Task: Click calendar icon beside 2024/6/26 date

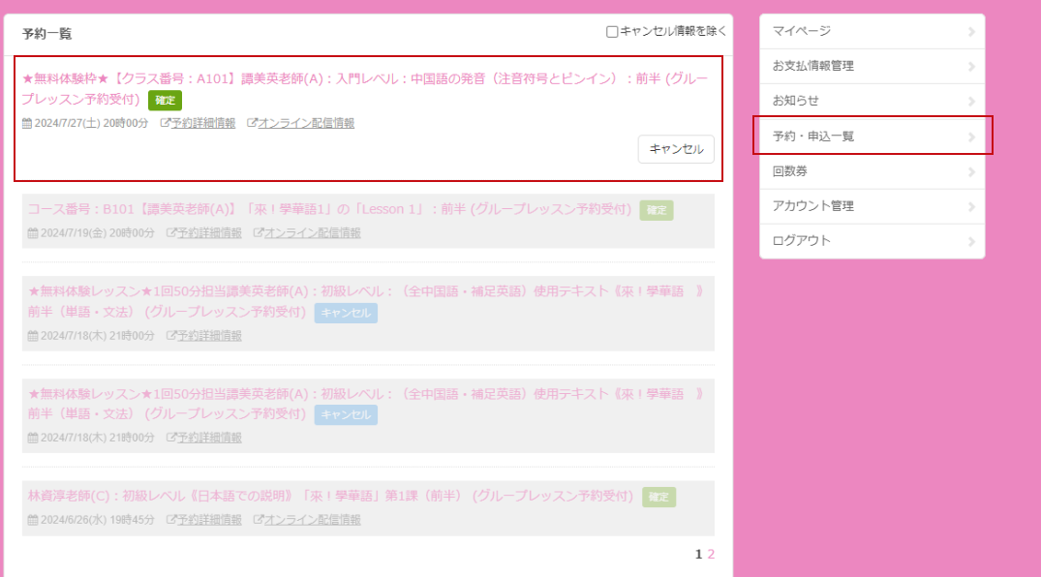Action: [x=33, y=520]
